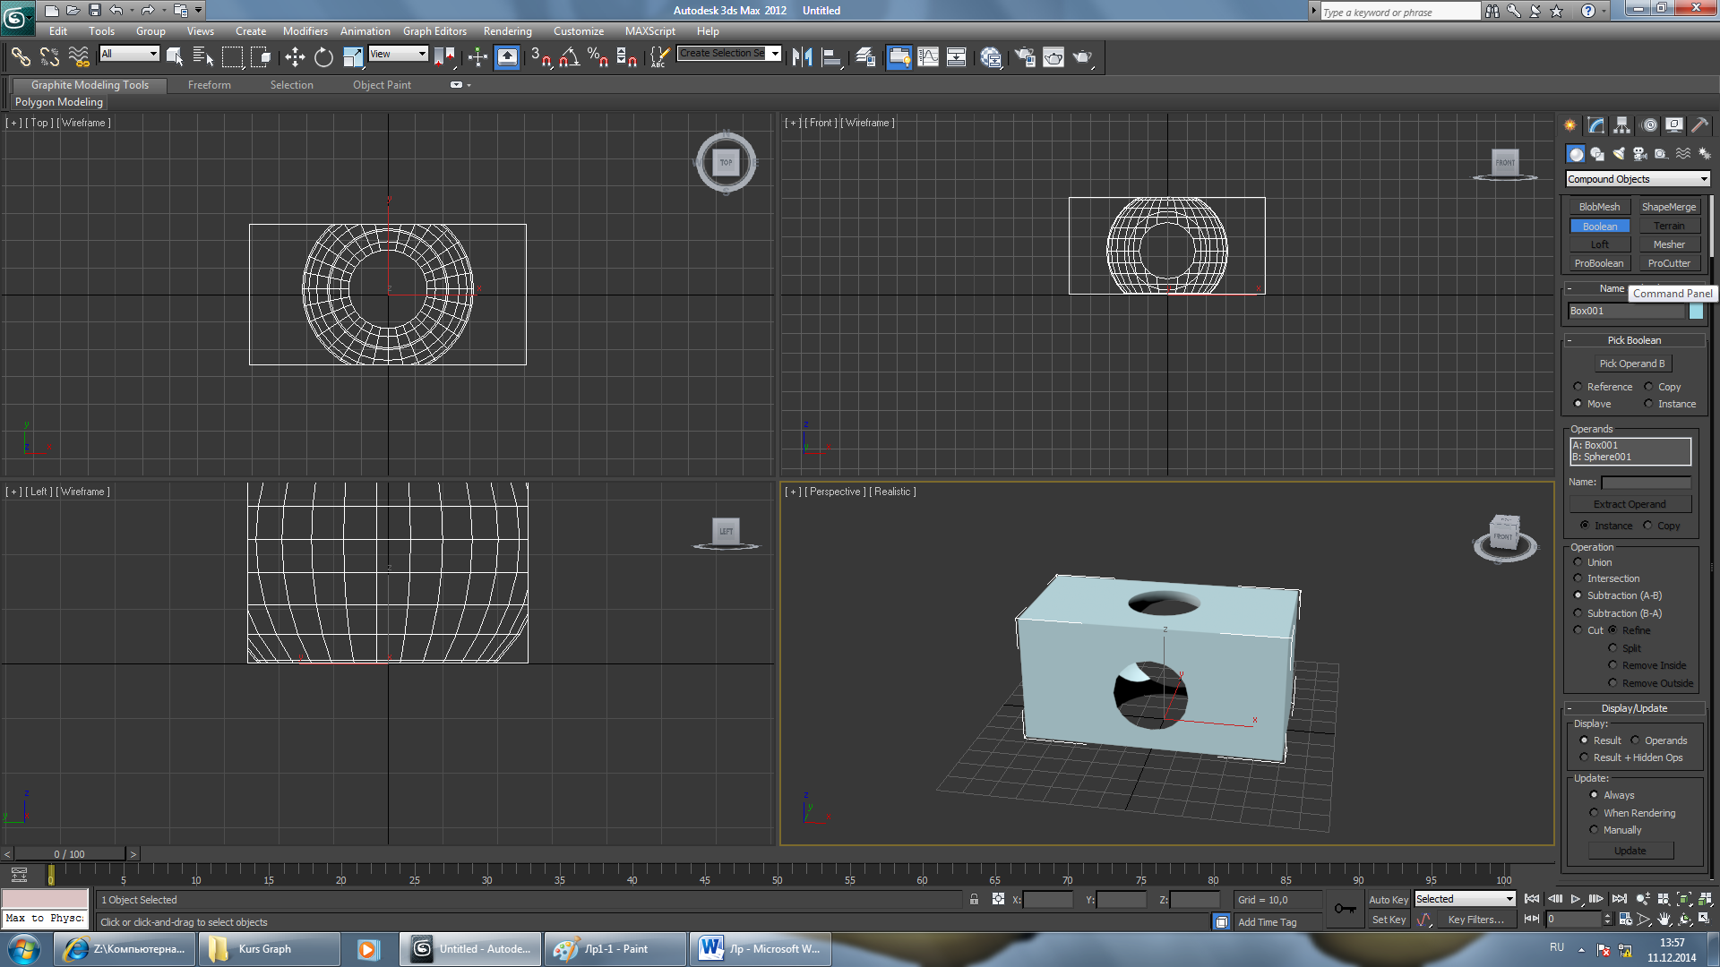Activate Select and Uniform Scale tool

point(353,57)
